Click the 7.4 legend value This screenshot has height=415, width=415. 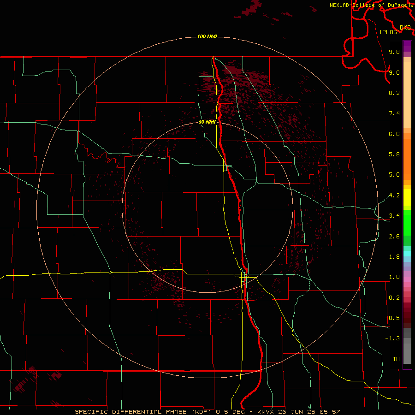point(394,113)
